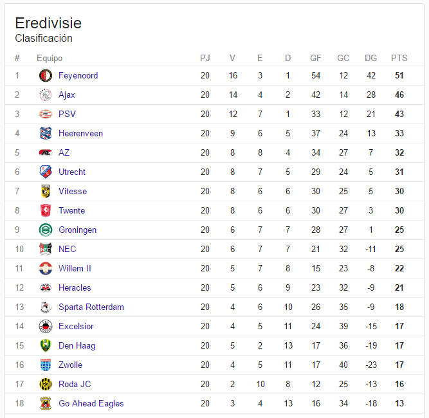Open the Feyenoord team link
Screen dimensions: 429x418
point(78,75)
